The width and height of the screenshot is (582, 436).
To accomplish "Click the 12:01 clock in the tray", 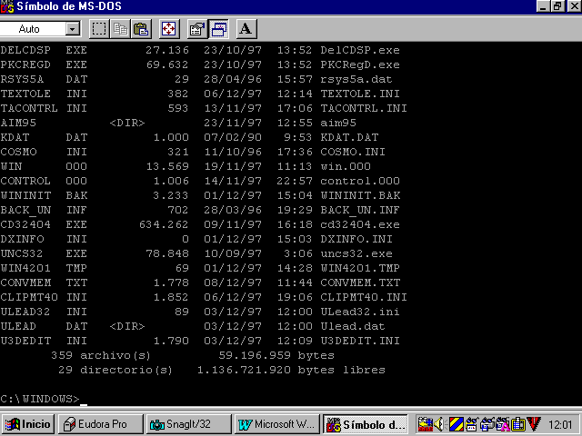I will [560, 424].
